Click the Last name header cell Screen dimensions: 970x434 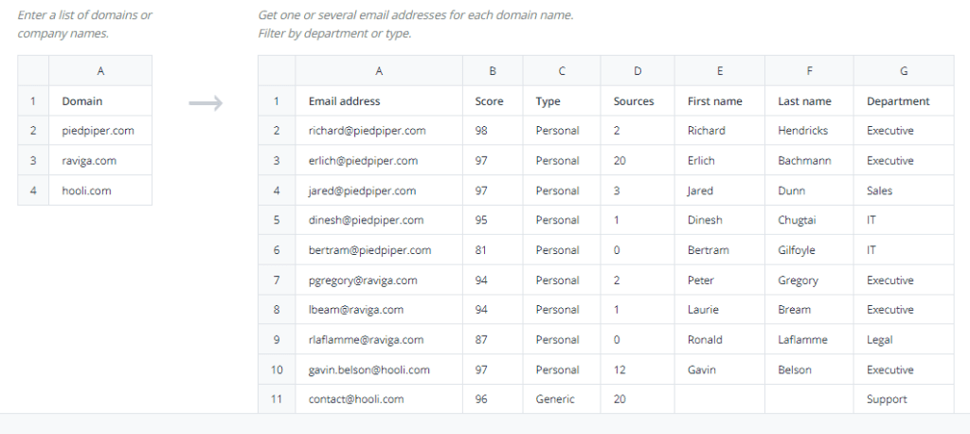pyautogui.click(x=809, y=100)
